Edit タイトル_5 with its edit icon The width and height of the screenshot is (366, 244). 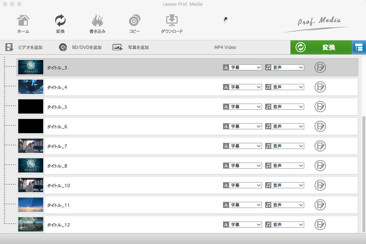click(320, 106)
